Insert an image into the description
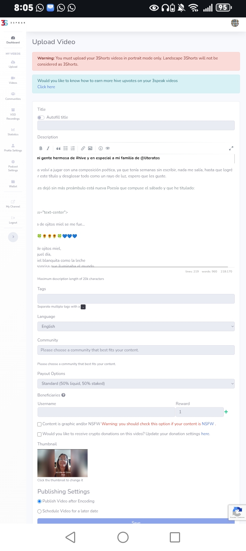 pyautogui.click(x=90, y=148)
